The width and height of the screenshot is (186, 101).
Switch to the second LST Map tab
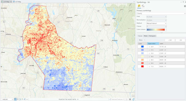pyautogui.click(x=17, y=2)
